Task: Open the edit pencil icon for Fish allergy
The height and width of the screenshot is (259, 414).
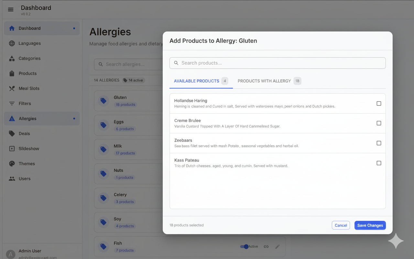Action: tap(277, 246)
